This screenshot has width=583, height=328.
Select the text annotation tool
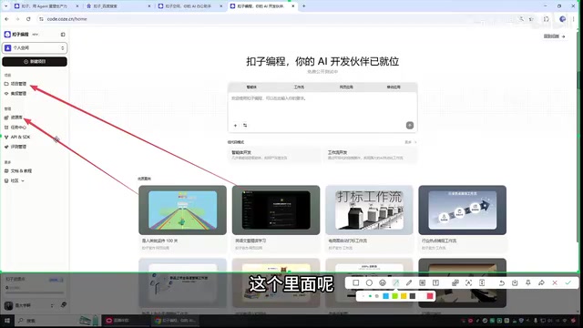[x=435, y=283]
